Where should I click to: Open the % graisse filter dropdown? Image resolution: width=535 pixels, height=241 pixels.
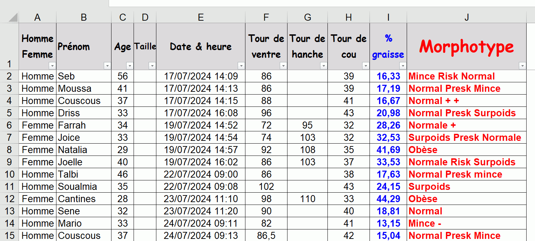(403, 66)
